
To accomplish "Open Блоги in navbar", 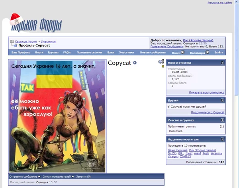I will click(39, 53).
